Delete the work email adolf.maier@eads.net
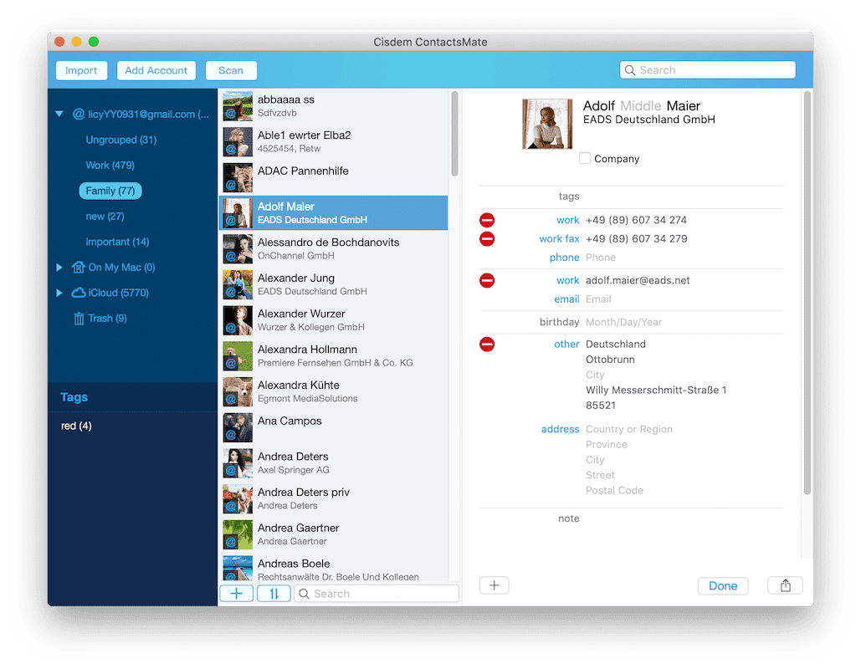 487,280
